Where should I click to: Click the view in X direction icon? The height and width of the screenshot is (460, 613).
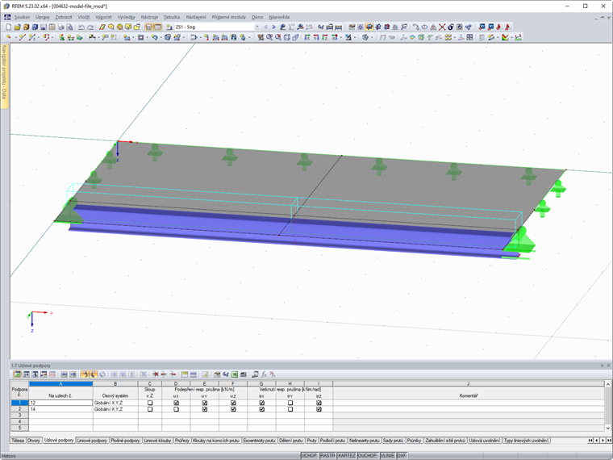[x=307, y=37]
